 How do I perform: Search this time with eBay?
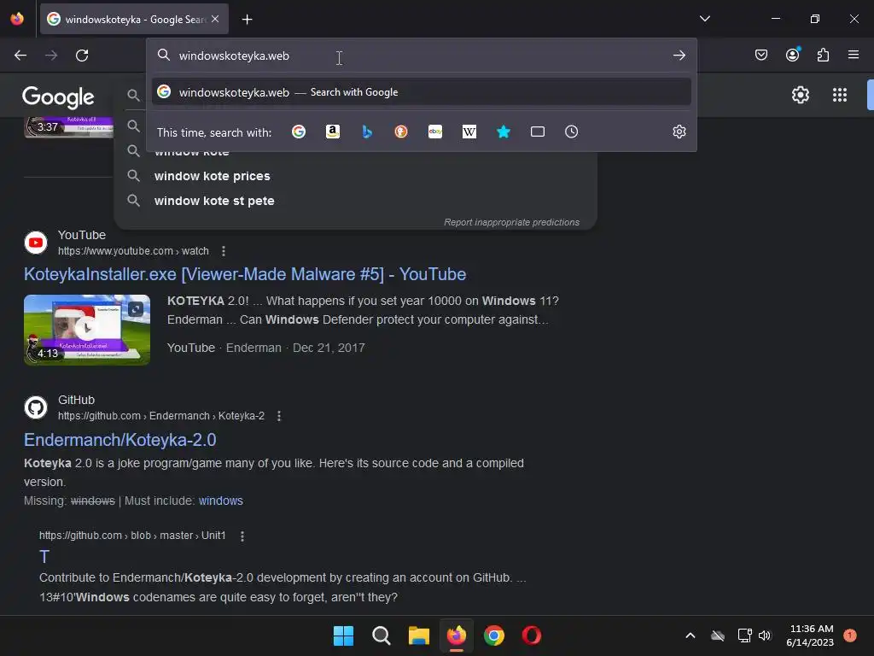tap(435, 132)
